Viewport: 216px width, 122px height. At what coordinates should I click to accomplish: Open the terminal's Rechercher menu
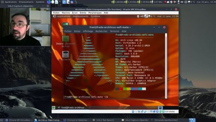[101, 31]
